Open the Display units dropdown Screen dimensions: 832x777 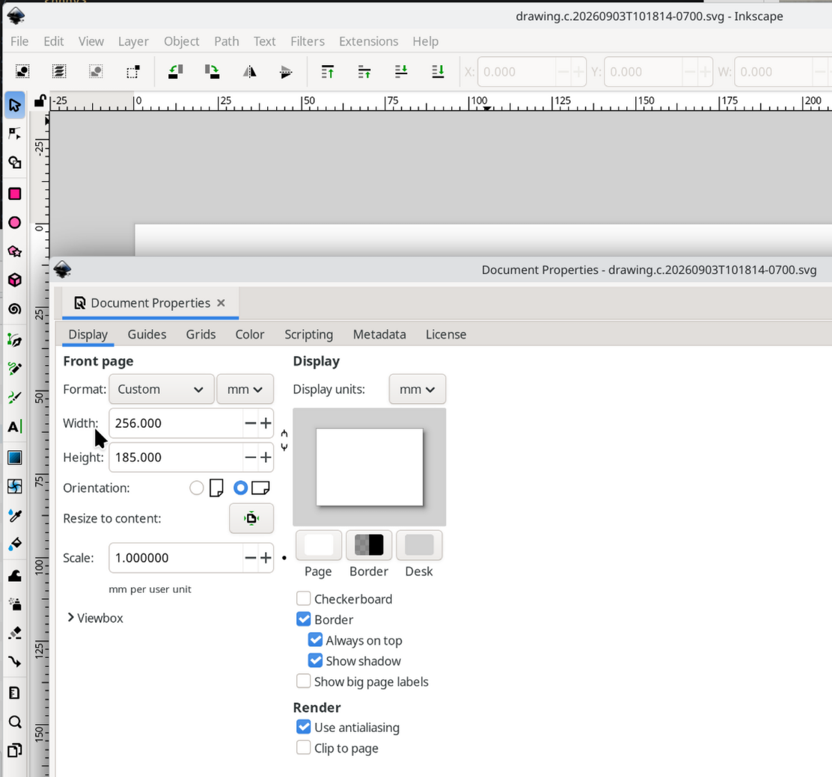tap(417, 390)
